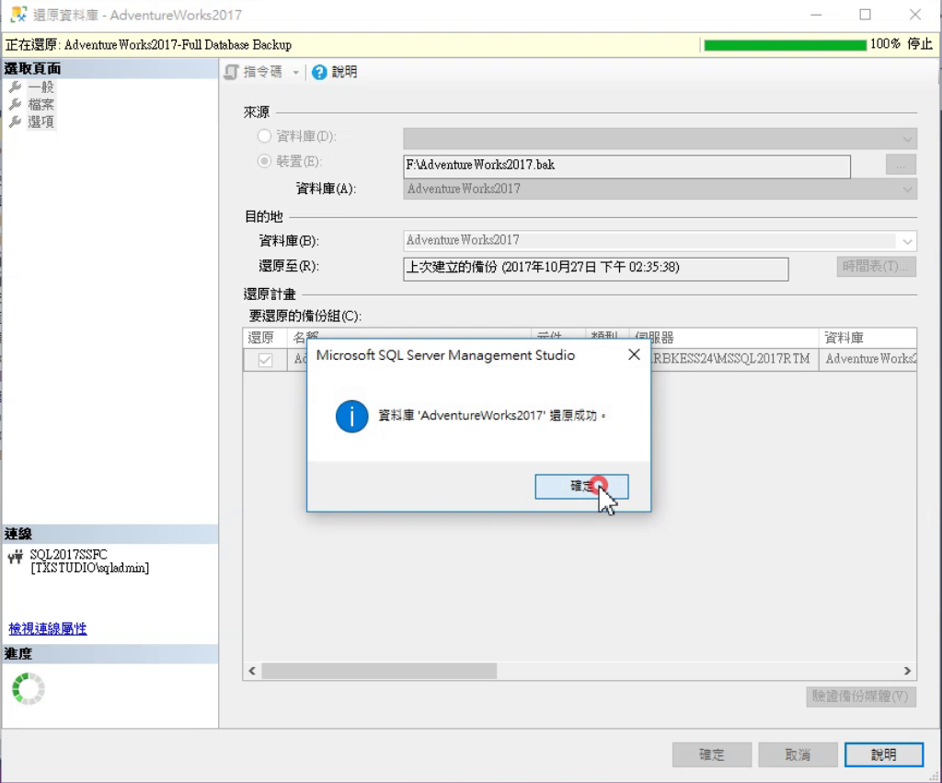Open the 時間表(T) timeline button

(876, 266)
